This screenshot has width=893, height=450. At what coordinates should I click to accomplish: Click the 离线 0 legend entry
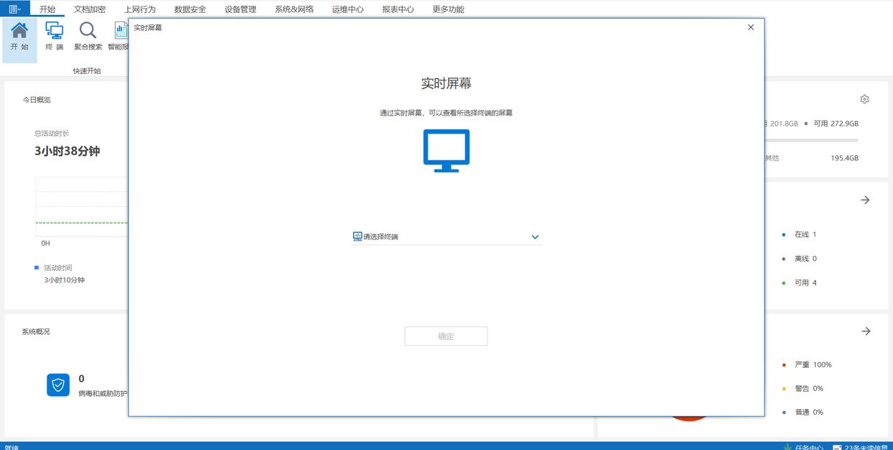click(x=799, y=259)
